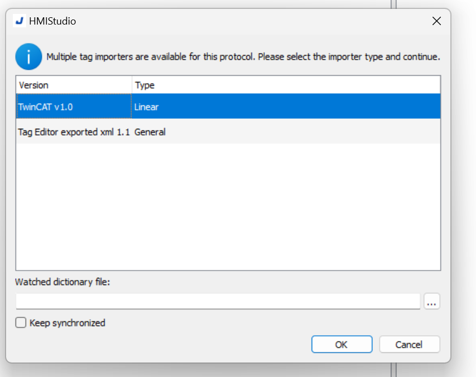Image resolution: width=476 pixels, height=377 pixels.
Task: Click divider between Version and Type headers
Action: [x=132, y=85]
